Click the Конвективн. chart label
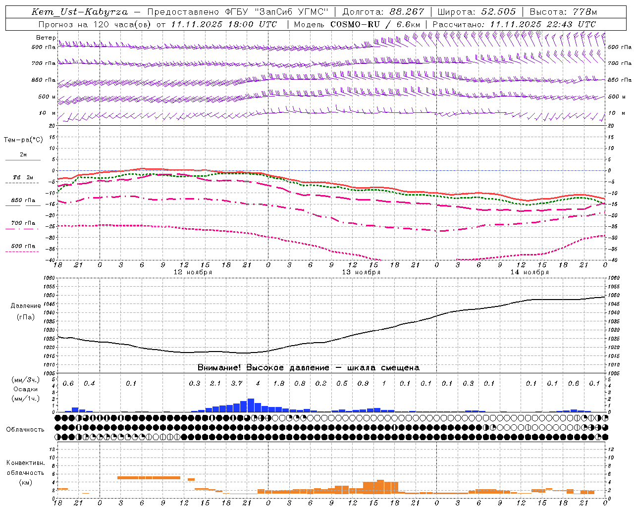This screenshot has height=507, width=634. (x=25, y=463)
